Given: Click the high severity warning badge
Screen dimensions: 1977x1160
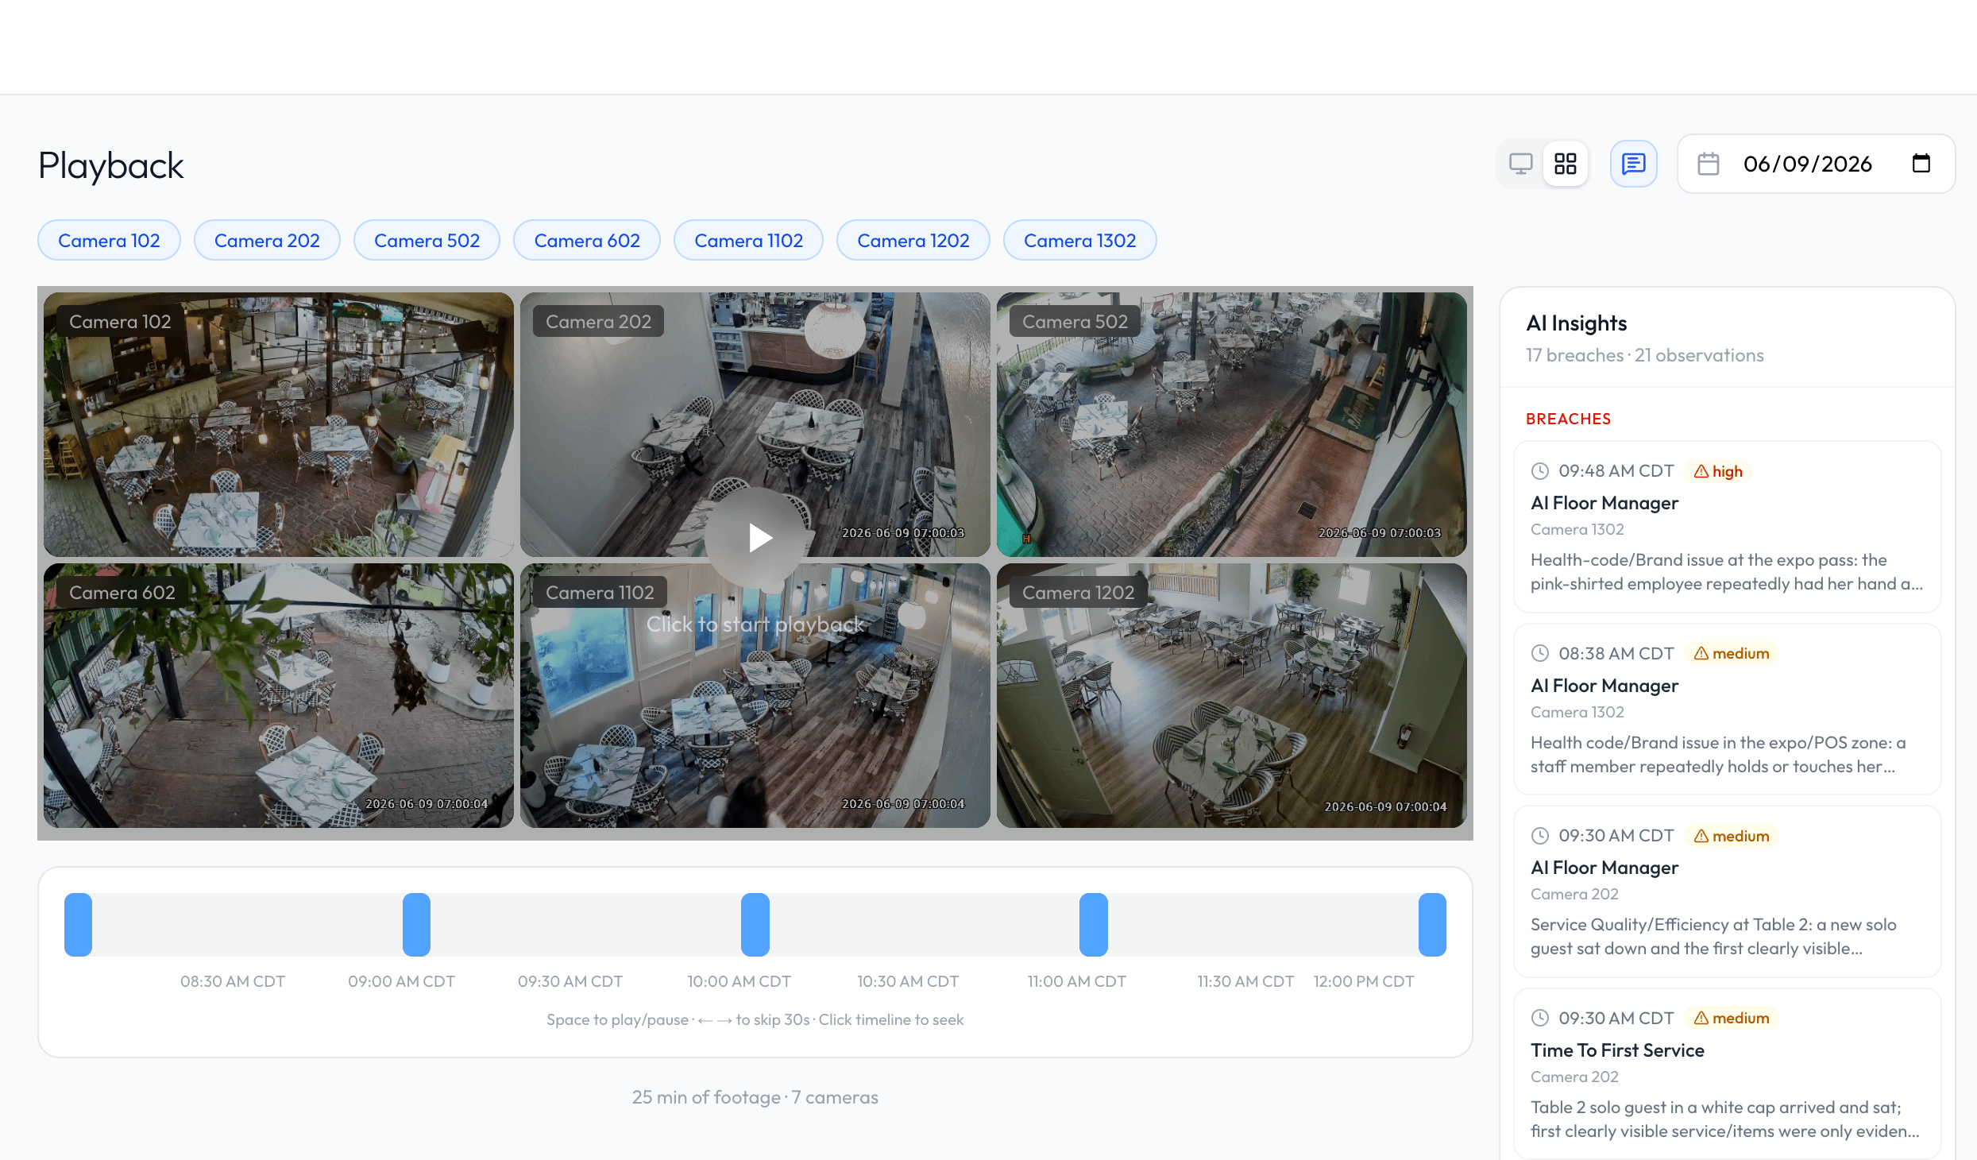Looking at the screenshot, I should click(1717, 471).
